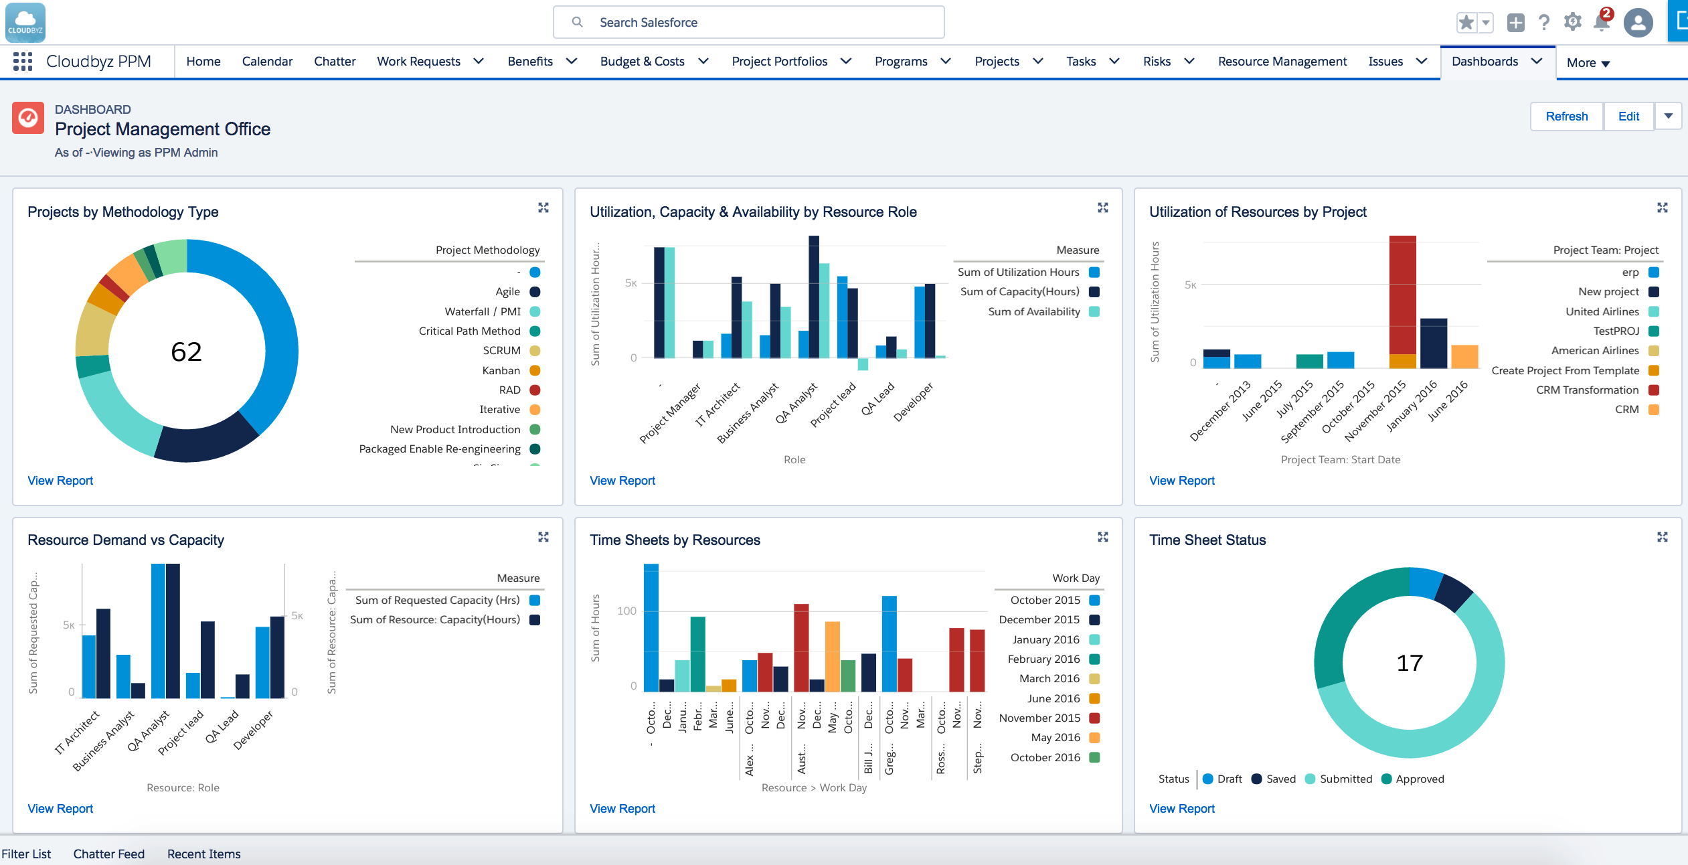
Task: Go to the Home tab
Action: [203, 62]
